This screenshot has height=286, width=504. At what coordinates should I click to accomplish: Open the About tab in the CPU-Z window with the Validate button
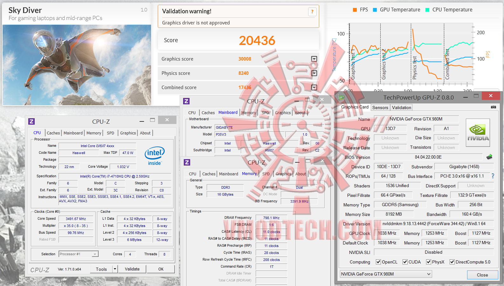pyautogui.click(x=145, y=133)
